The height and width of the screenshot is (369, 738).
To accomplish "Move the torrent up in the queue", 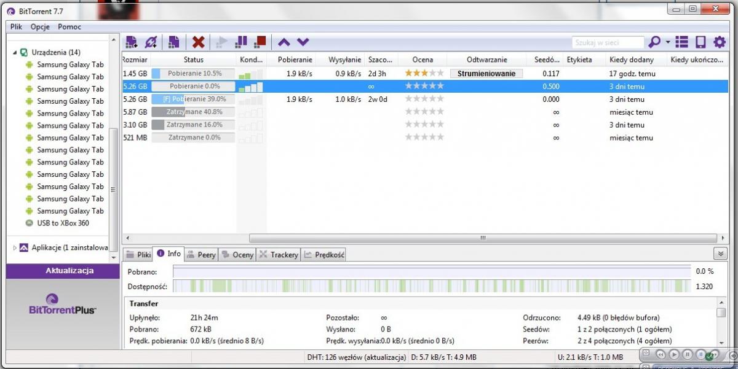I will pos(284,42).
